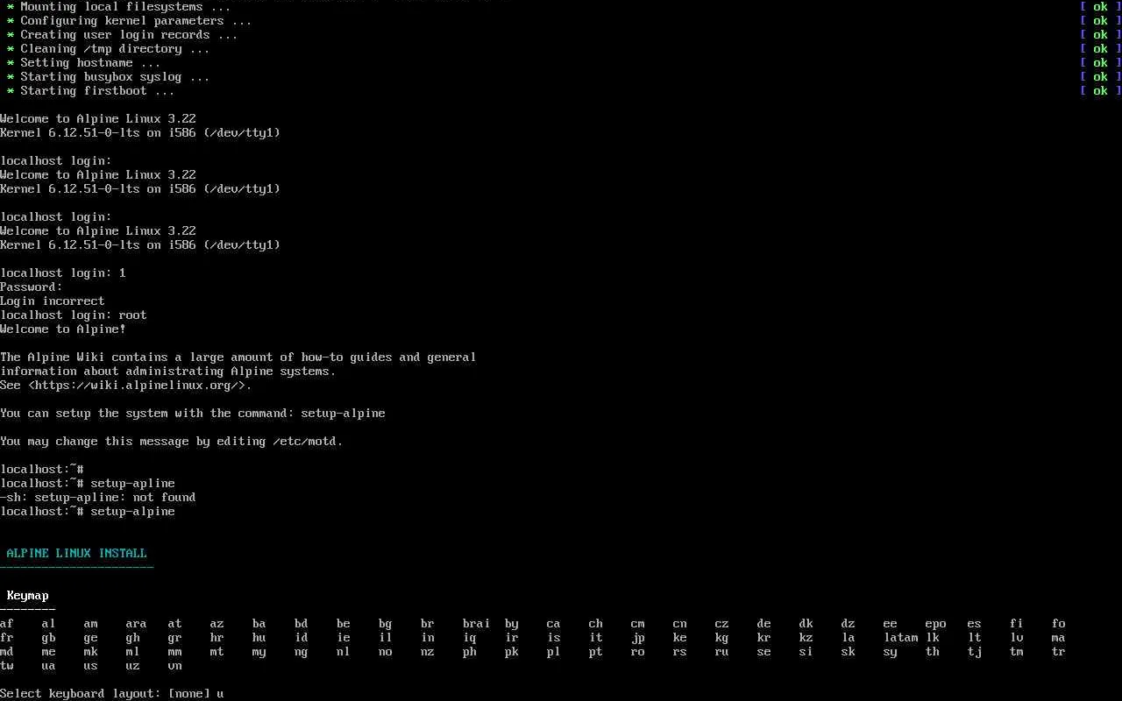This screenshot has height=701, width=1122.
Task: Click the 'dk' keymap code
Action: [806, 623]
